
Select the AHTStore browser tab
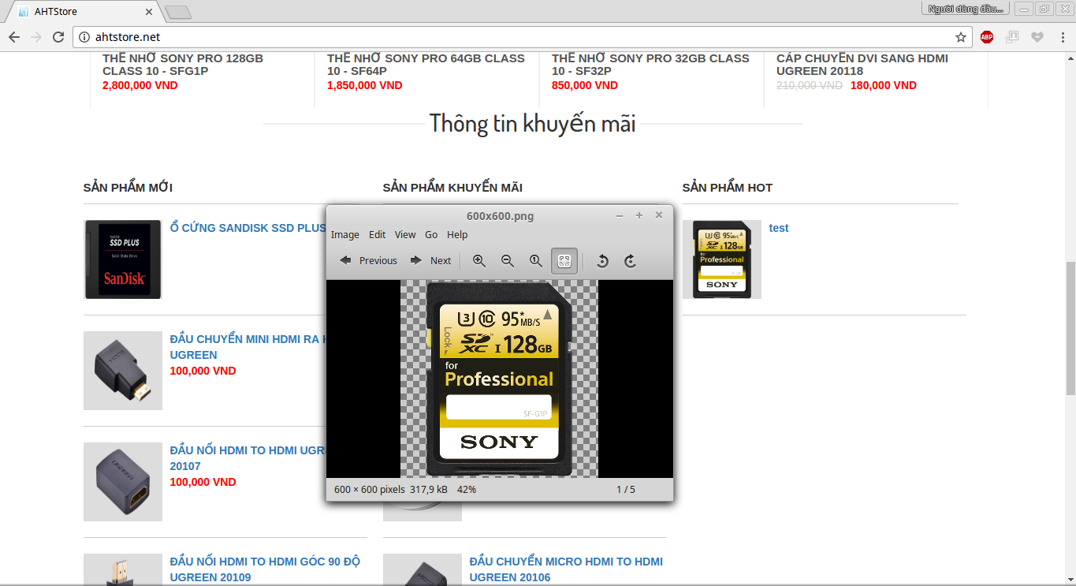point(83,12)
